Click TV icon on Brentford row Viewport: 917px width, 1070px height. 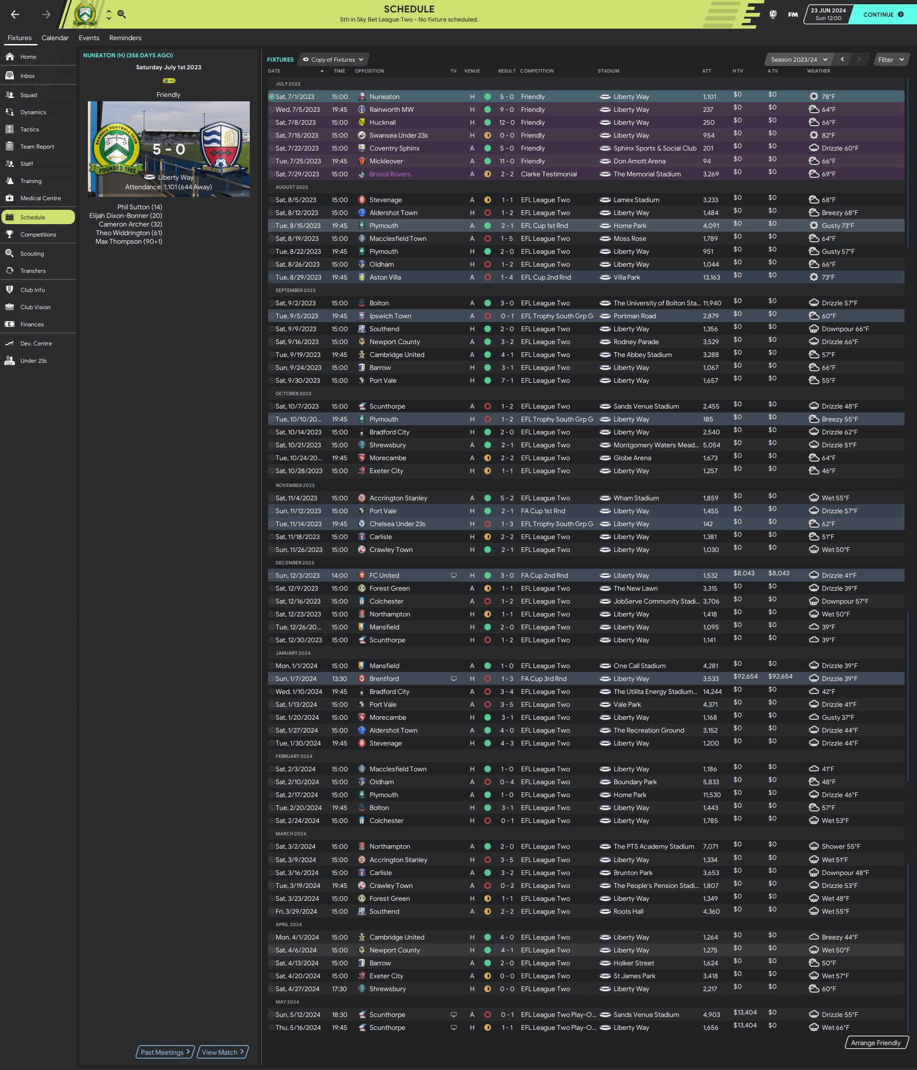(x=454, y=679)
